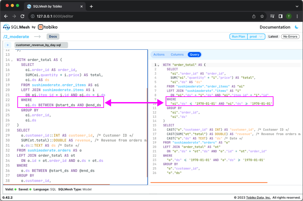Switch to the Columns tab
This screenshot has width=303, height=201.
tap(177, 55)
